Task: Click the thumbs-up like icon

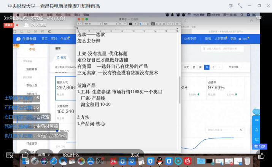Action: pos(261,155)
